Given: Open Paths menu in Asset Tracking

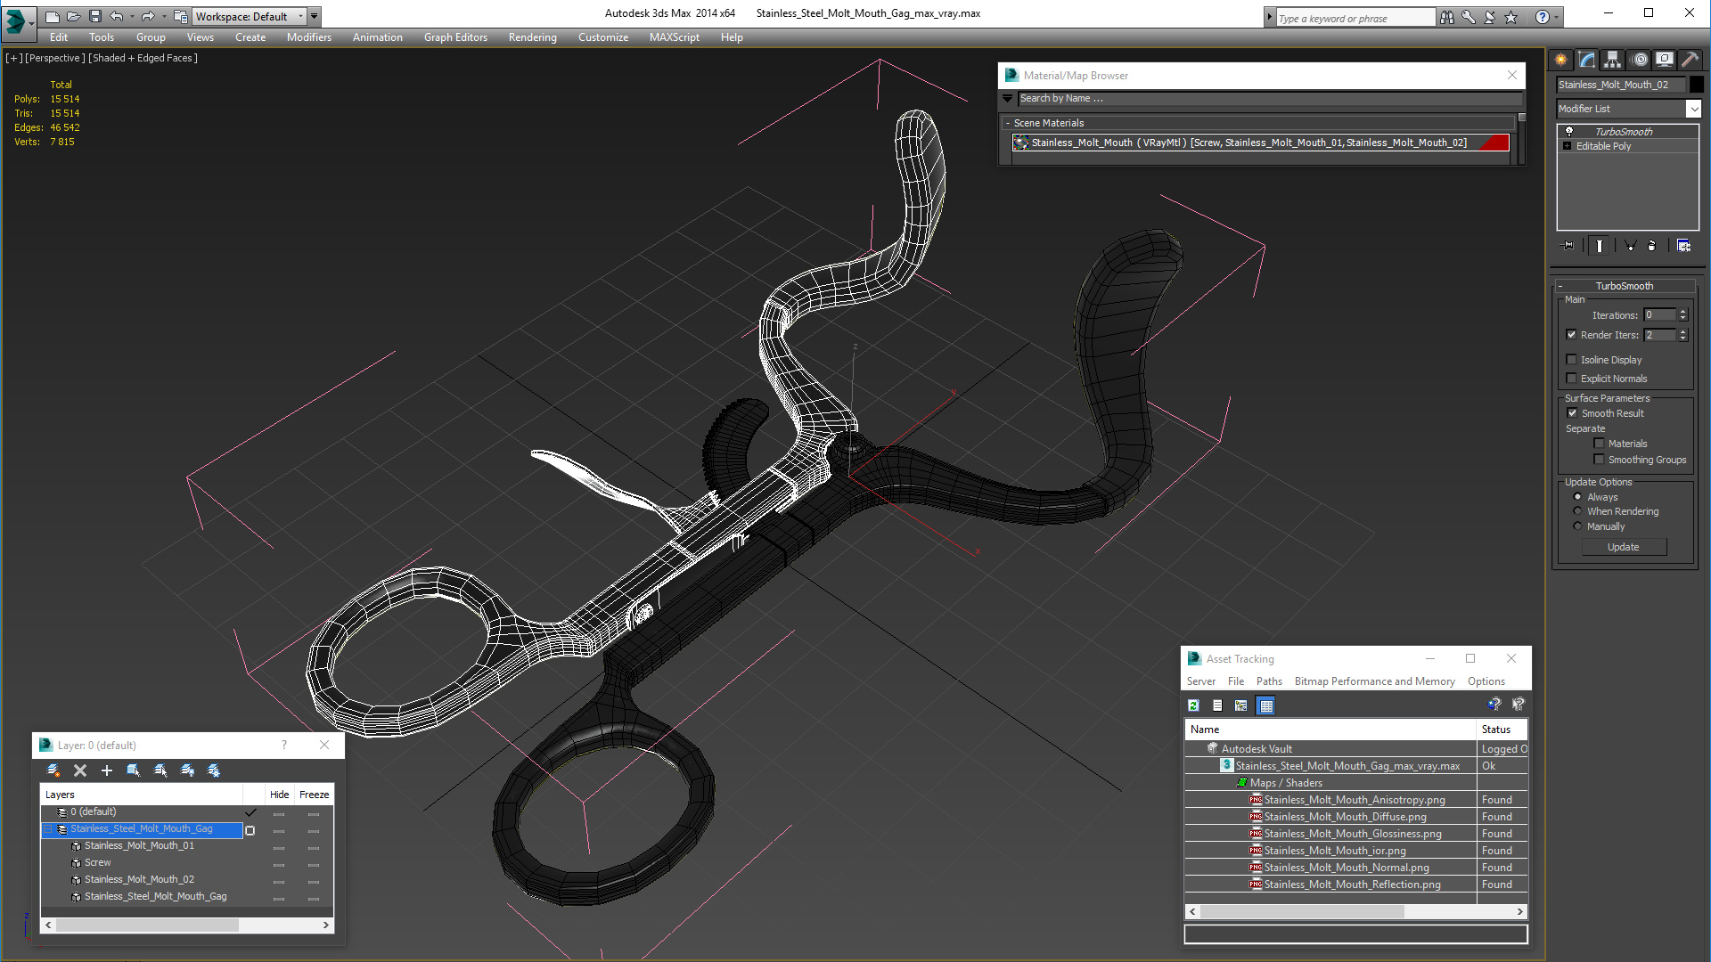Looking at the screenshot, I should [x=1269, y=681].
